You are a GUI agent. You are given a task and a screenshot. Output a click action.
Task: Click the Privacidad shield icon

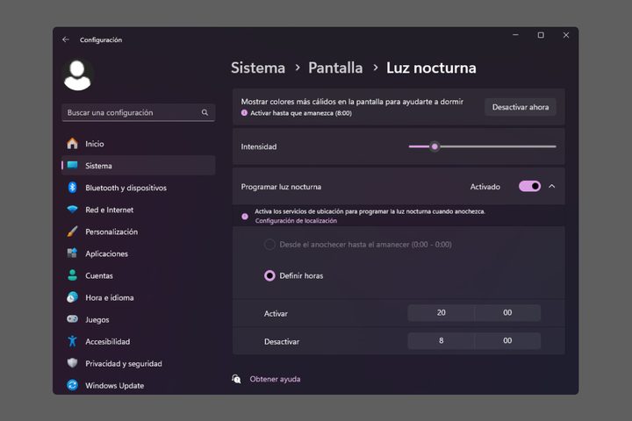tap(73, 363)
